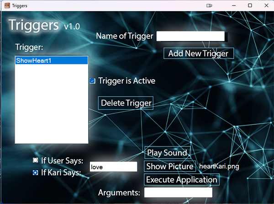The height and width of the screenshot is (204, 274).
Task: Click the Show Picture button
Action: pyautogui.click(x=169, y=166)
